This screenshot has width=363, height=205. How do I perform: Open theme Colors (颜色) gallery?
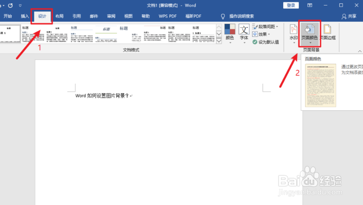pyautogui.click(x=230, y=34)
